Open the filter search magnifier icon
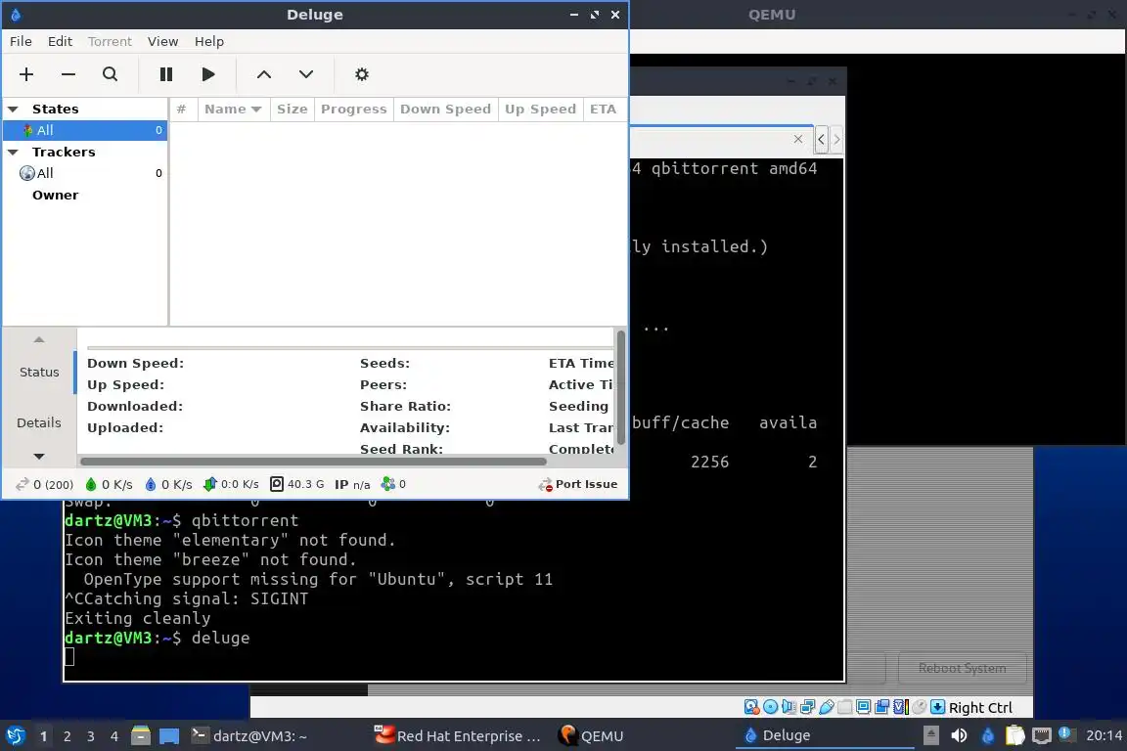The image size is (1127, 751). [110, 74]
